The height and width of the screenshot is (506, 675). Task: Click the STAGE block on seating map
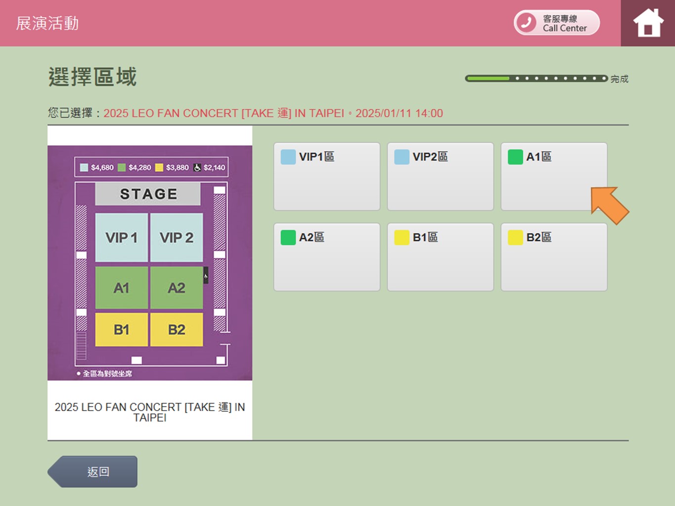coord(148,194)
